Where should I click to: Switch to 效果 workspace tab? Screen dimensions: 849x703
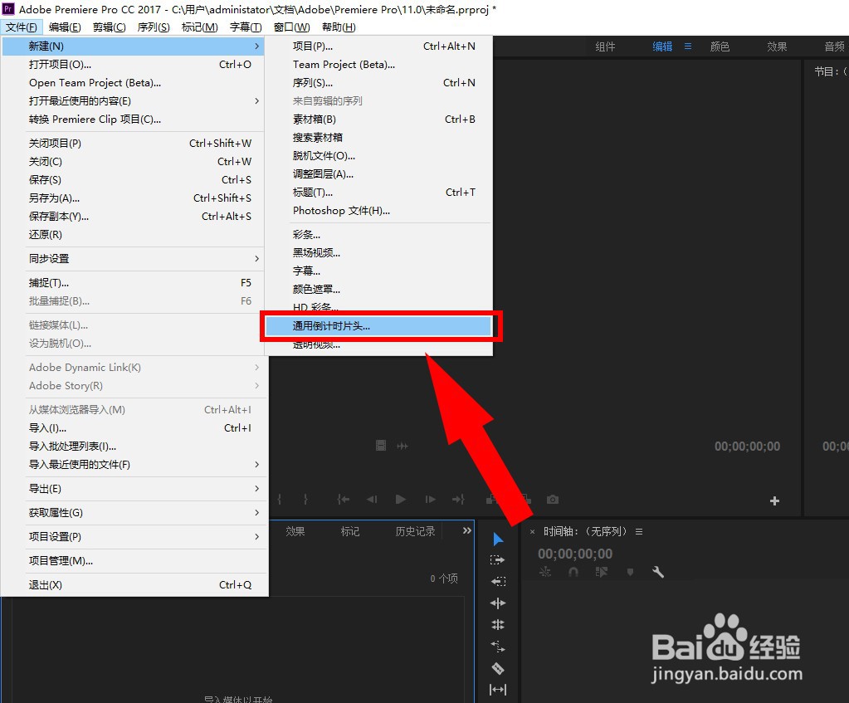click(x=777, y=46)
